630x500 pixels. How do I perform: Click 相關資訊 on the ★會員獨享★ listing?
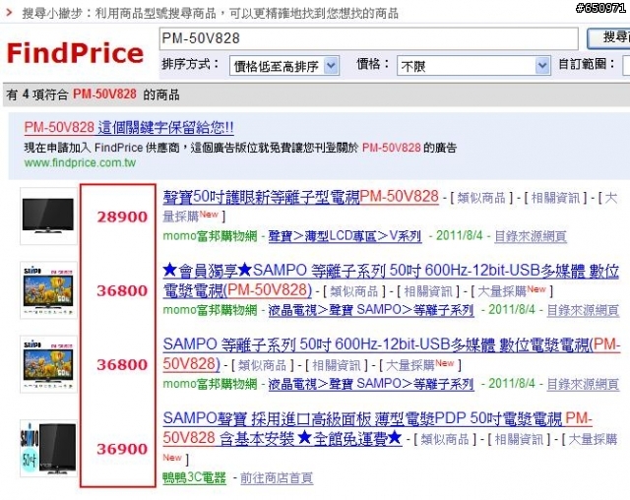[428, 291]
